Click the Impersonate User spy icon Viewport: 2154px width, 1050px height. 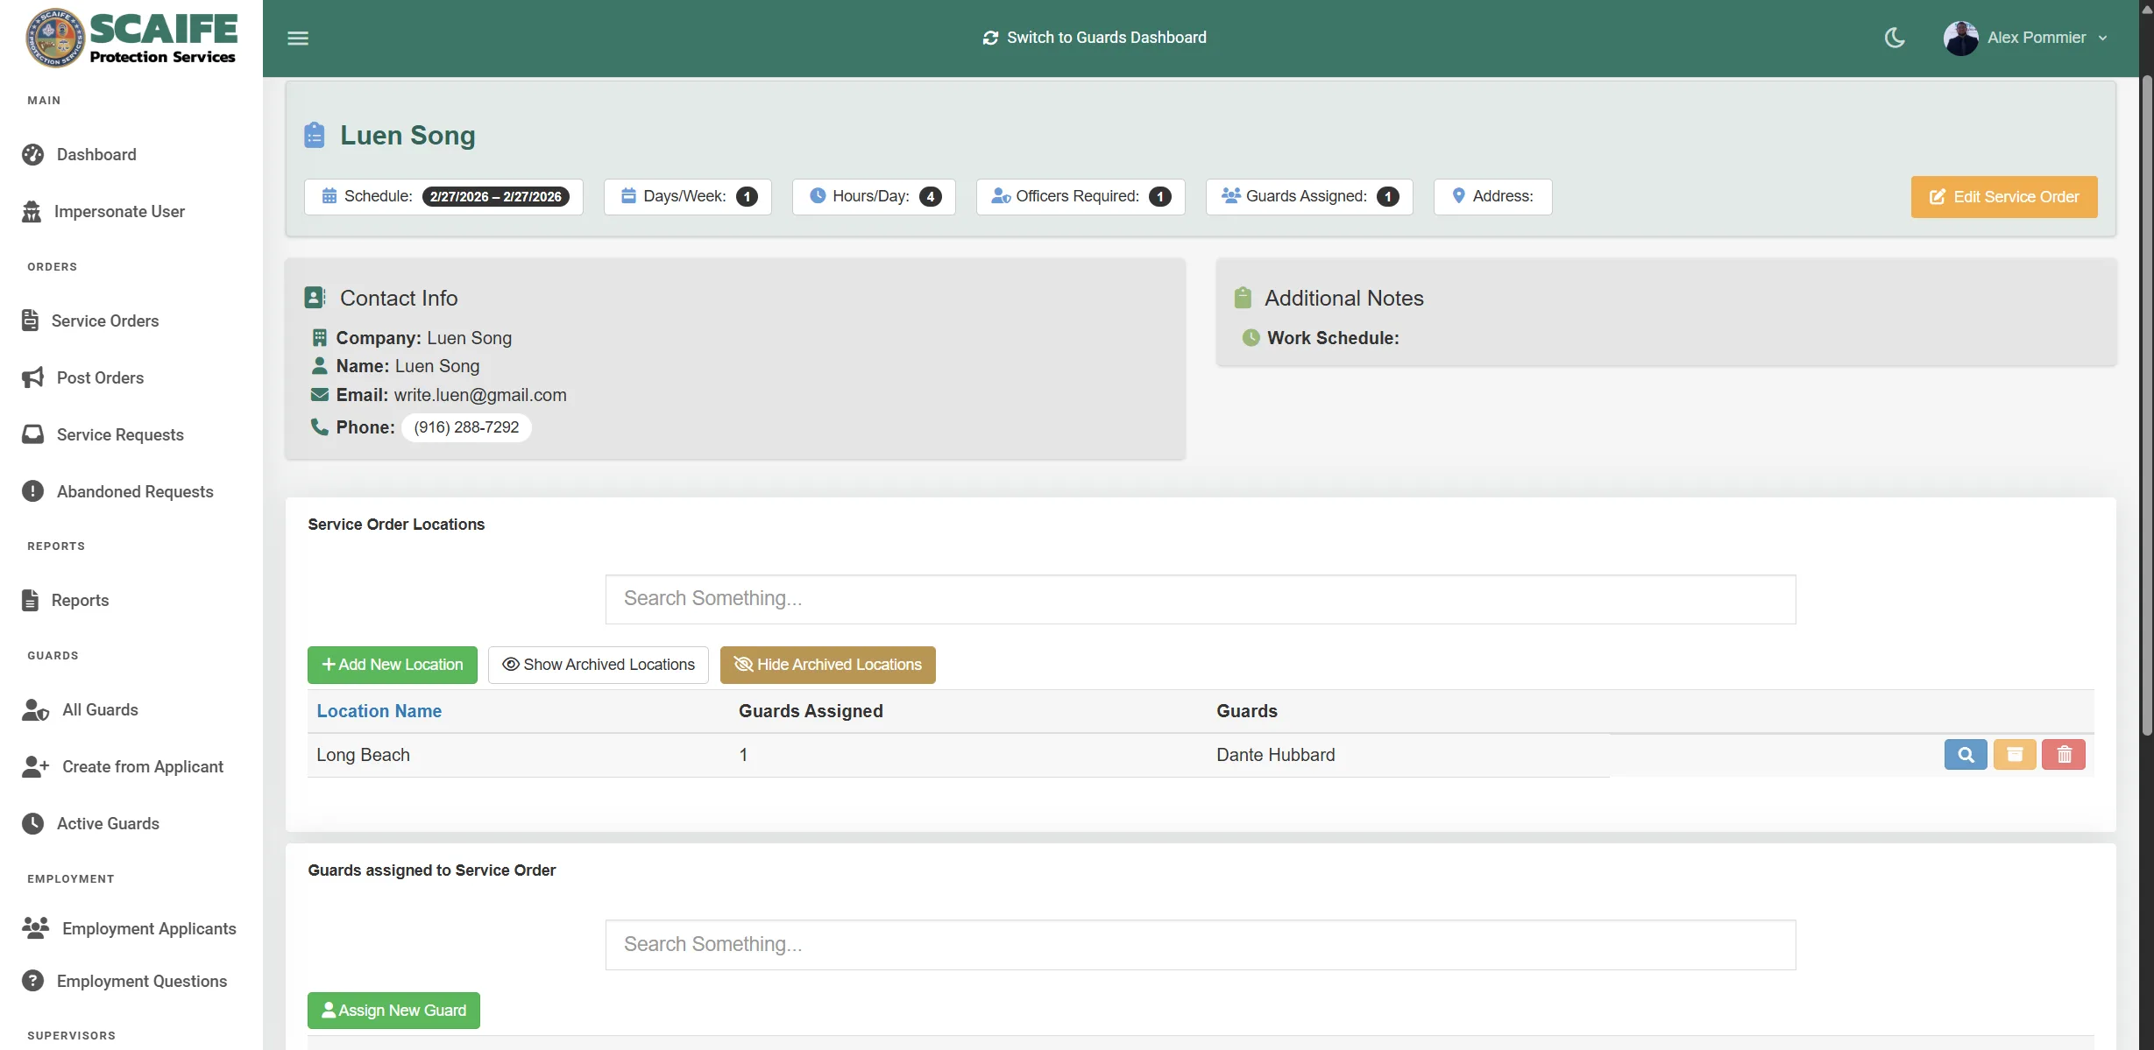(x=32, y=212)
